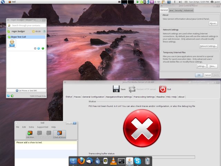Click the grey options icon for Skype Test Call
This screenshot has height=166, width=221.
point(35,48)
